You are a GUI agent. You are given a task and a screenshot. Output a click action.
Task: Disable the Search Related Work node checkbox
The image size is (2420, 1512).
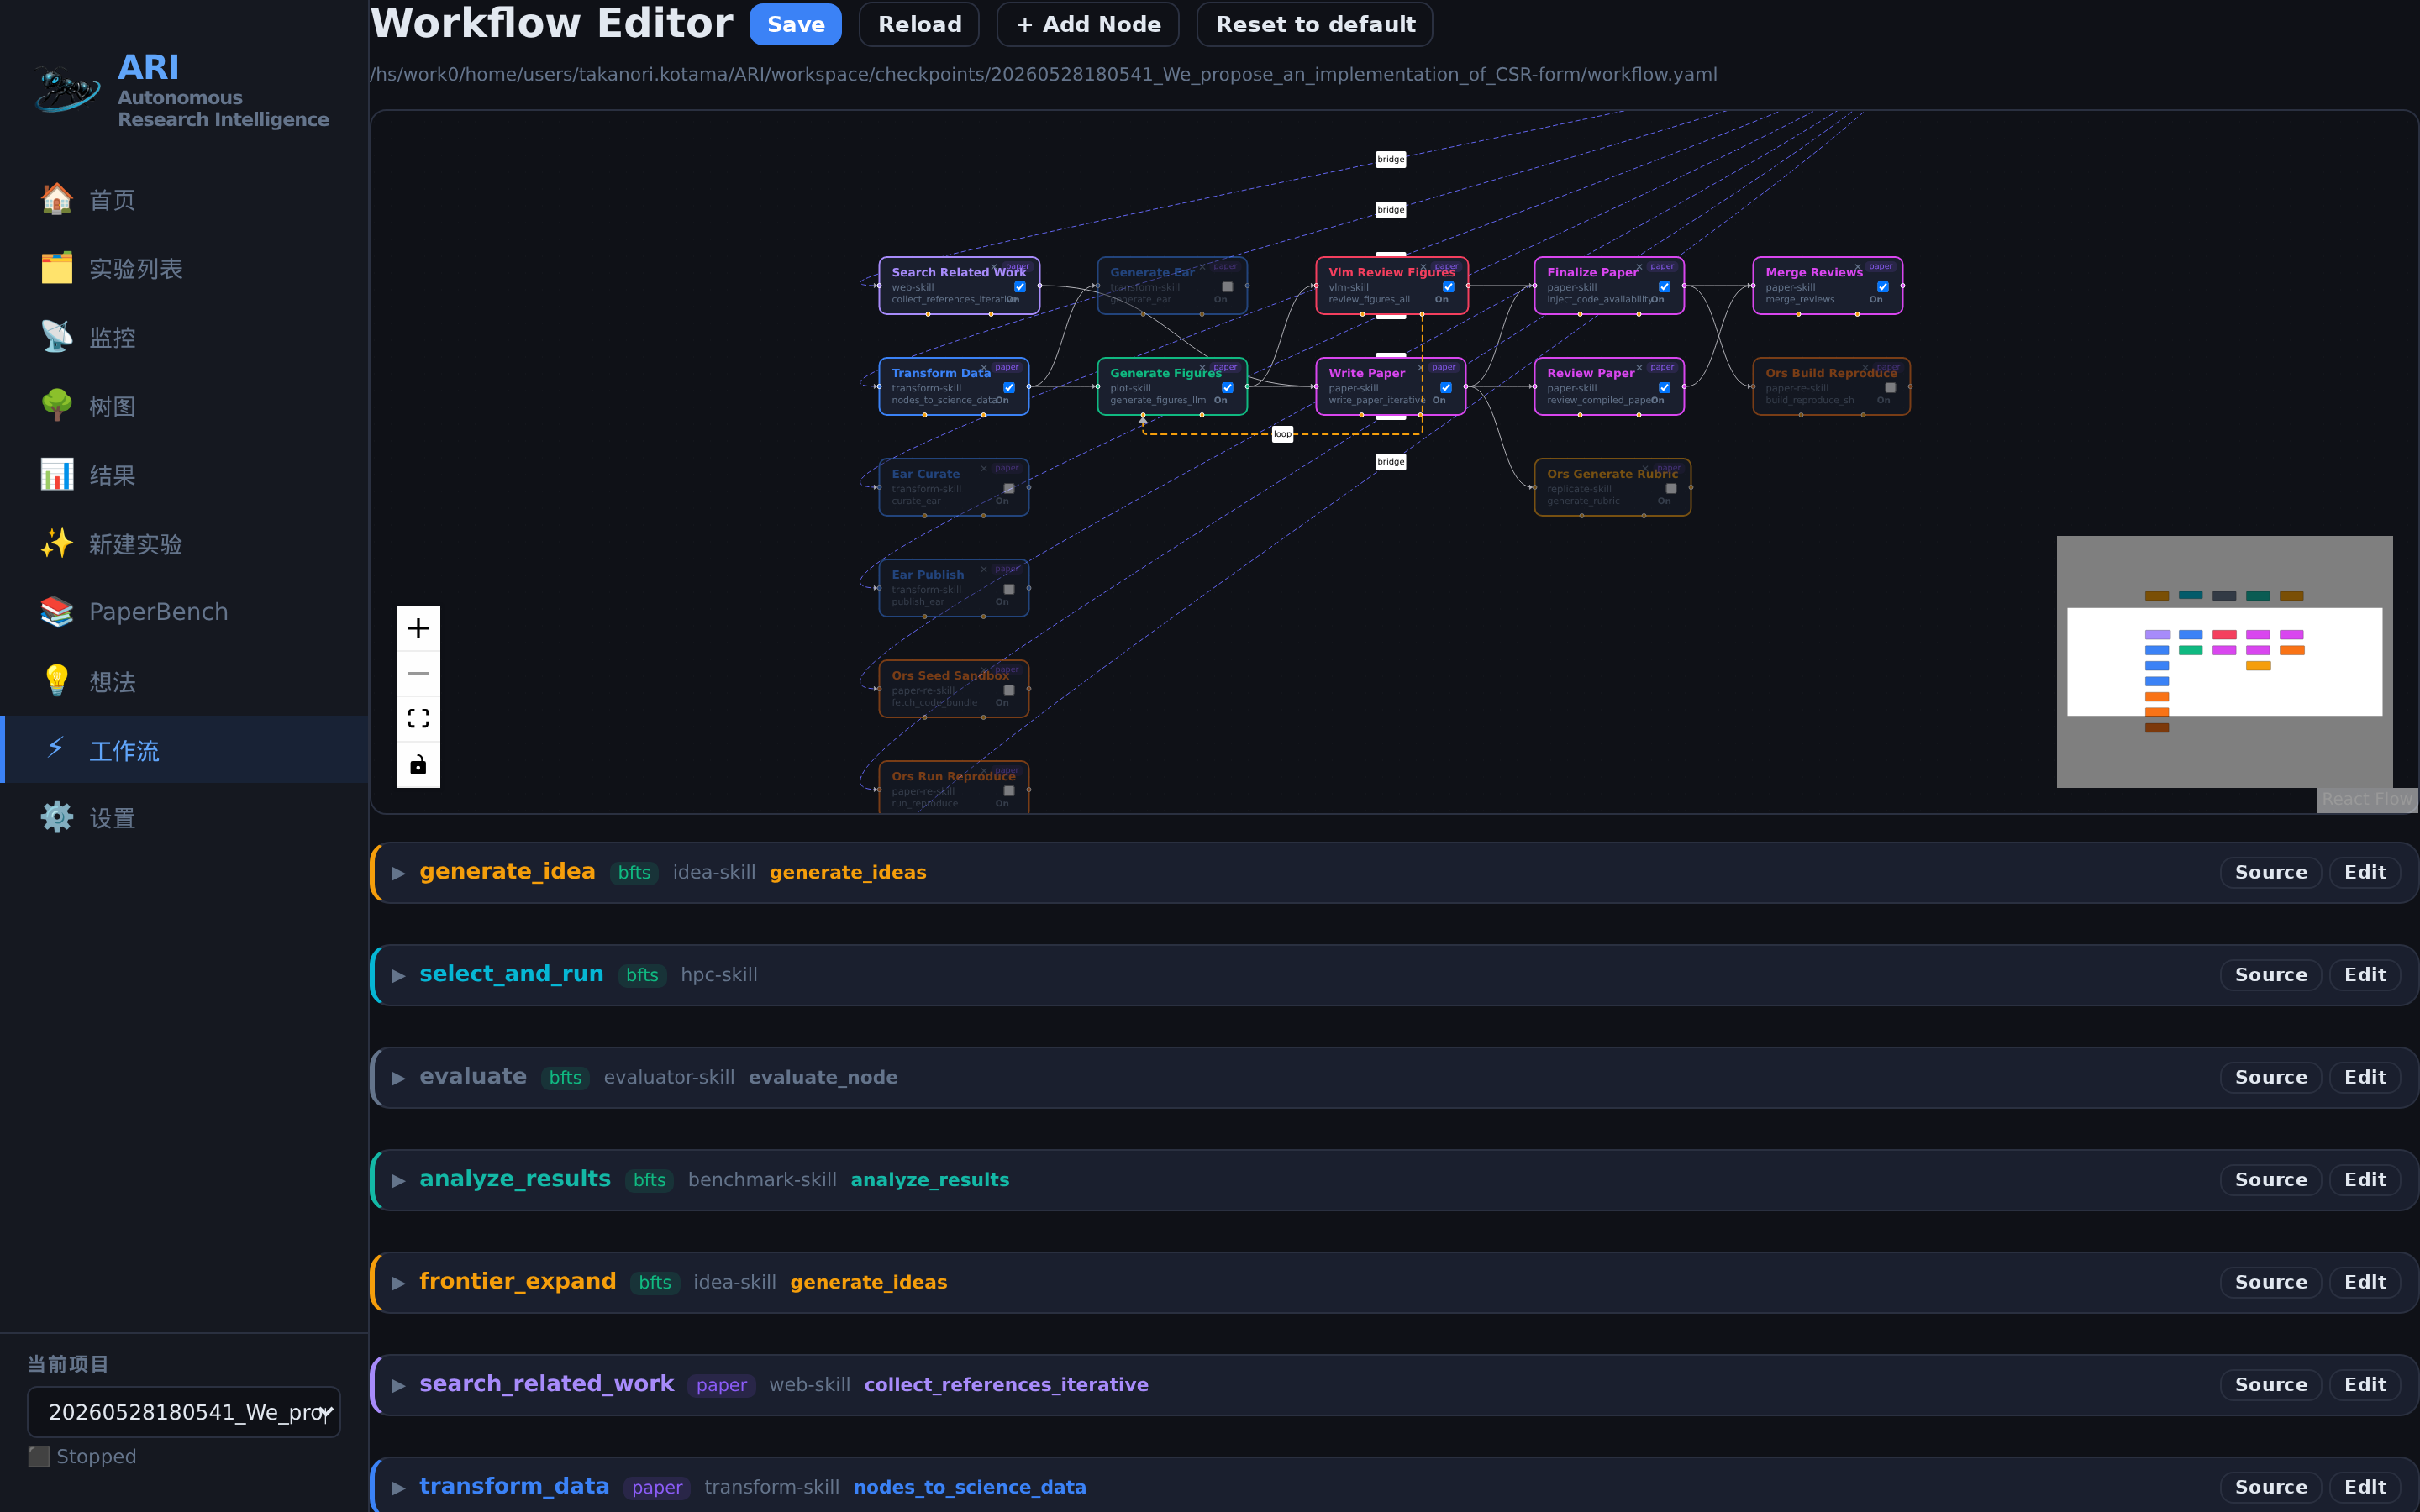(x=1020, y=287)
